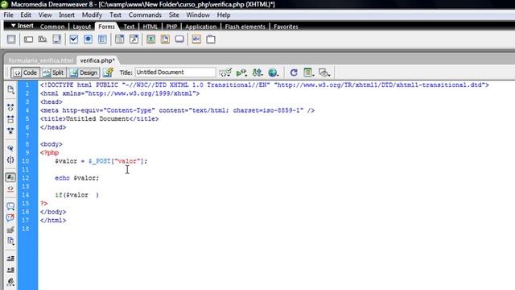Switch to the Flash elements insert tab

point(245,27)
